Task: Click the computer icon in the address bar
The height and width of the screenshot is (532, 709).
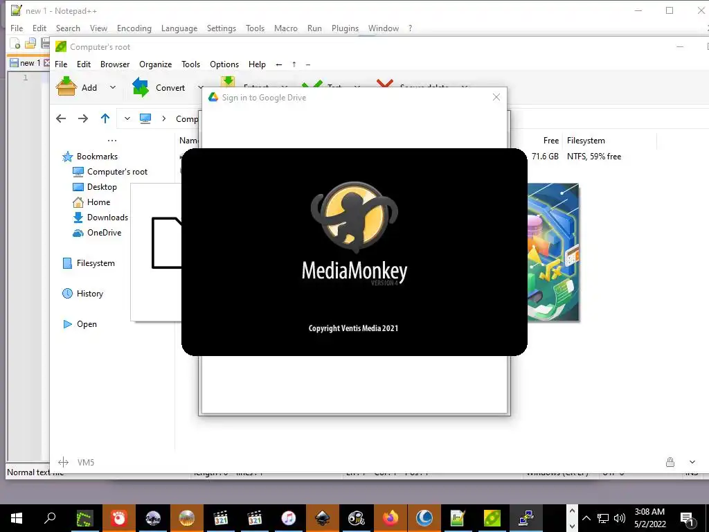Action: click(x=145, y=118)
